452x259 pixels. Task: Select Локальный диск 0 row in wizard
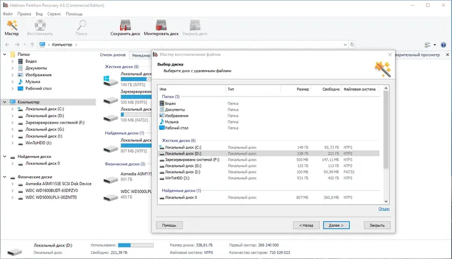coord(269,197)
